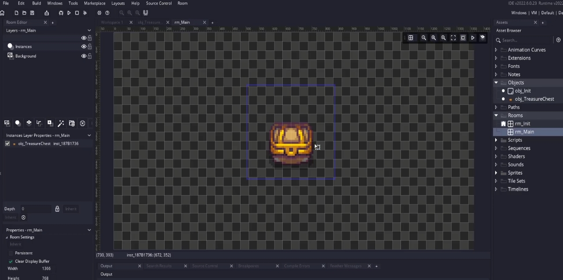Open room canvas layer view options icon

click(x=483, y=38)
